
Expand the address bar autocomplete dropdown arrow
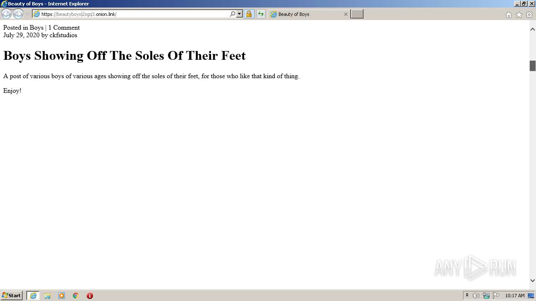click(240, 14)
